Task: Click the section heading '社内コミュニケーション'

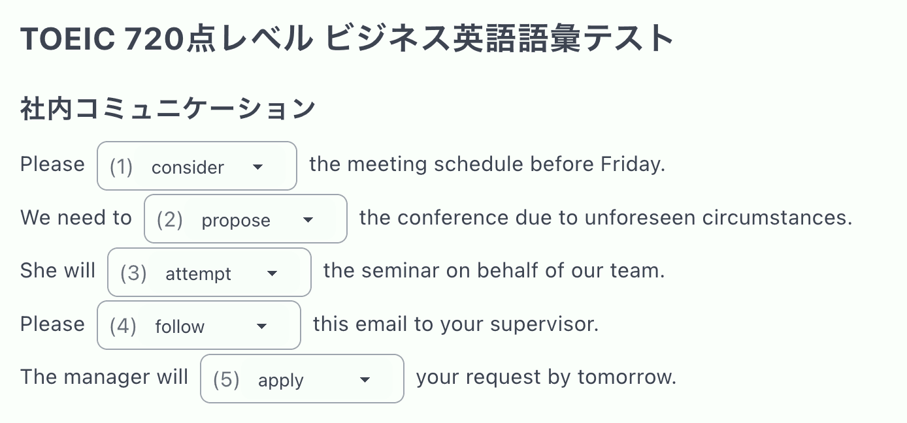Action: pyautogui.click(x=167, y=108)
